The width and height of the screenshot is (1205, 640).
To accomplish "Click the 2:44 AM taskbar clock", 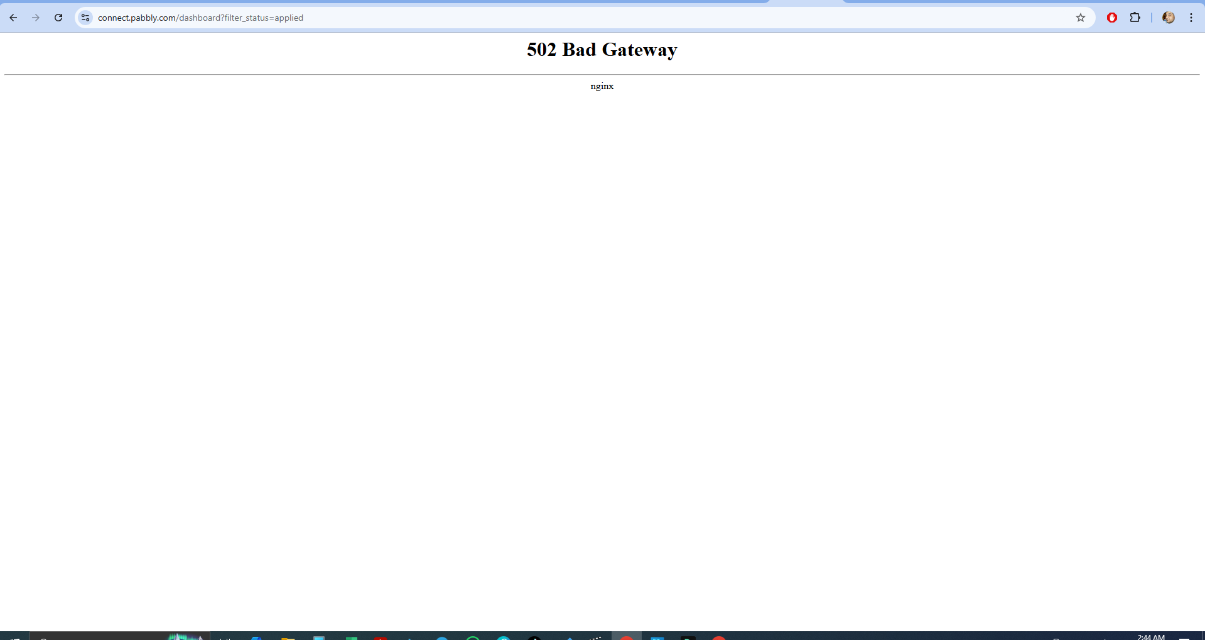I will pos(1151,637).
